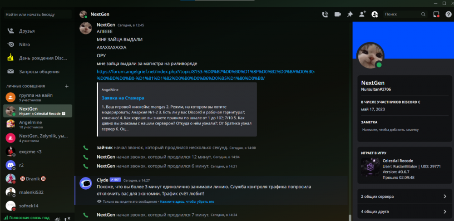Toggle the user profile panel icon
Image resolution: width=454 pixels, height=221 pixels.
[375, 14]
